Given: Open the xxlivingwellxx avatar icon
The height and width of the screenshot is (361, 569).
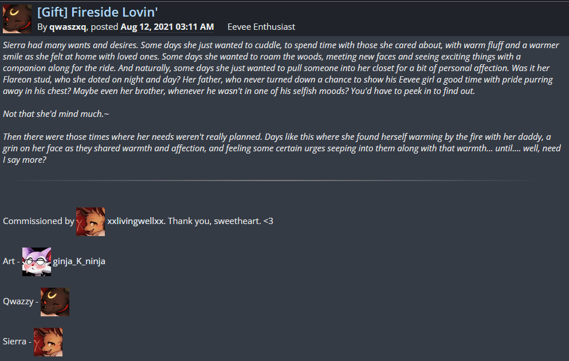Looking at the screenshot, I should tap(91, 222).
